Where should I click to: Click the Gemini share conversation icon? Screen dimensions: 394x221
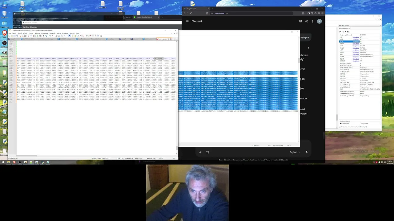pyautogui.click(x=306, y=21)
